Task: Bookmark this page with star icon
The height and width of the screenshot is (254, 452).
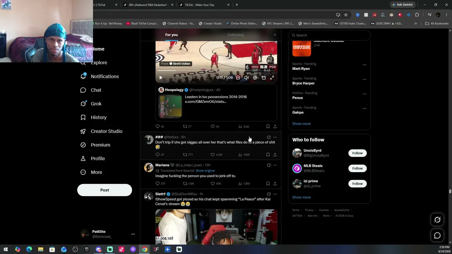Action: 346,15
